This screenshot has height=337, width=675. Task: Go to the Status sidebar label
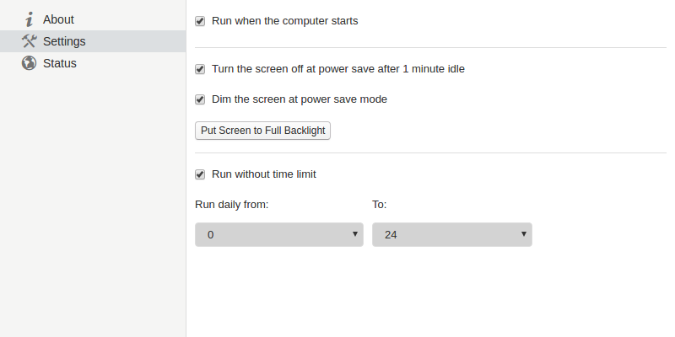(x=59, y=63)
